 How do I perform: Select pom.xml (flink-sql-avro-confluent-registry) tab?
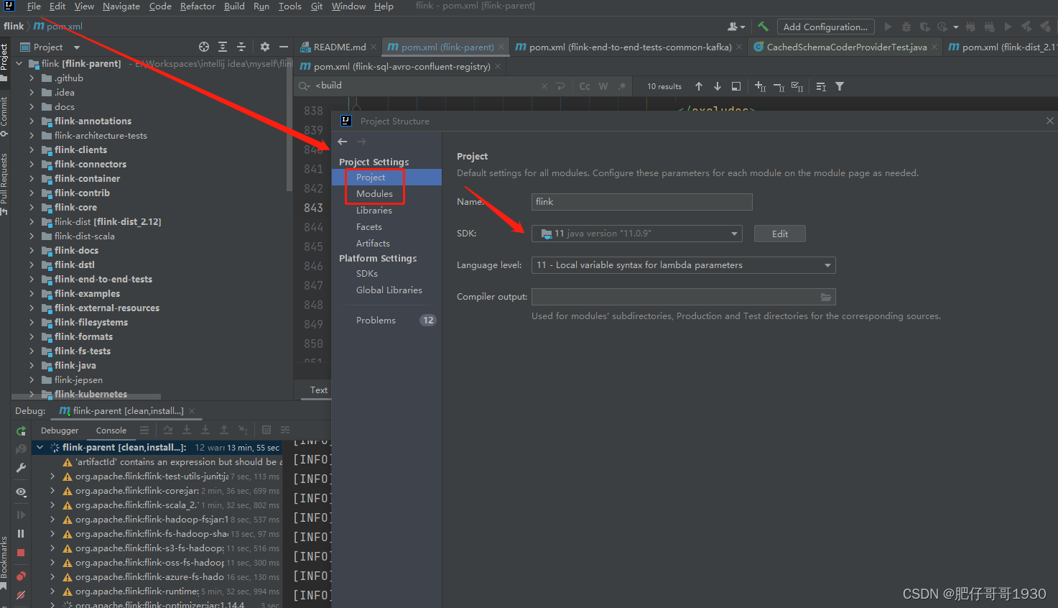tap(402, 67)
